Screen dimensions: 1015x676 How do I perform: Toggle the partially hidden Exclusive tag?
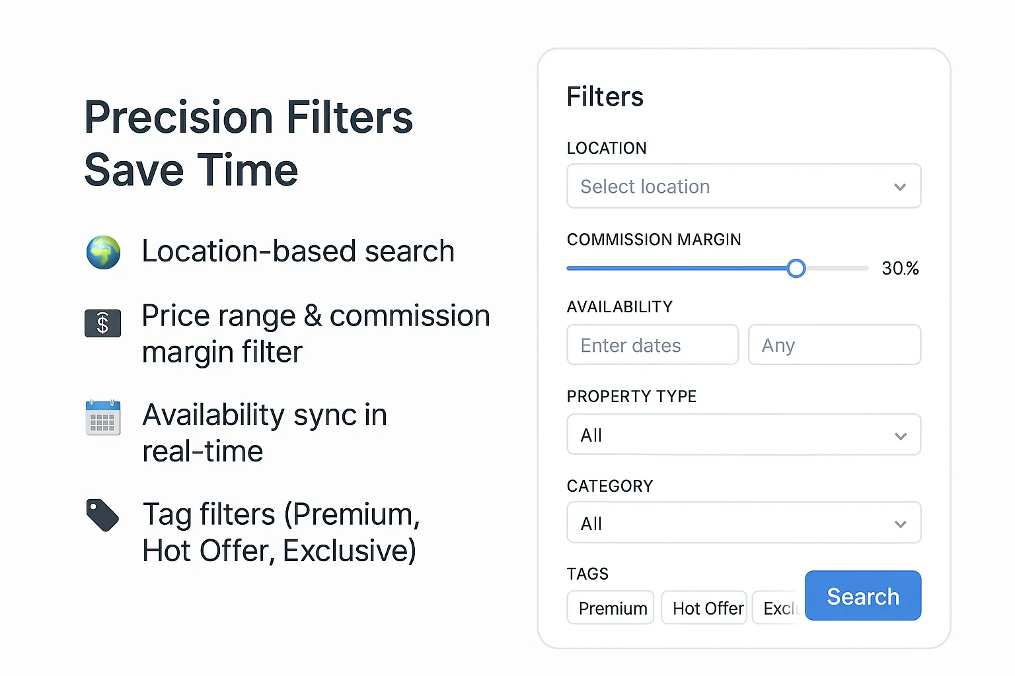pyautogui.click(x=778, y=608)
